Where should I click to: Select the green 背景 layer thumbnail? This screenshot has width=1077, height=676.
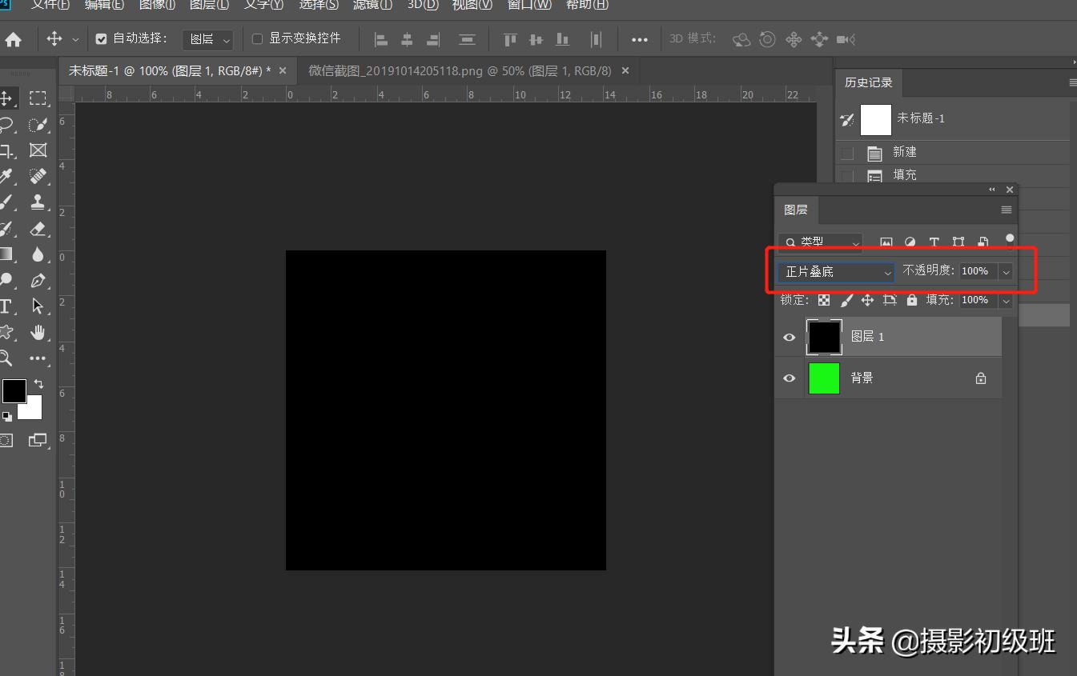point(824,378)
